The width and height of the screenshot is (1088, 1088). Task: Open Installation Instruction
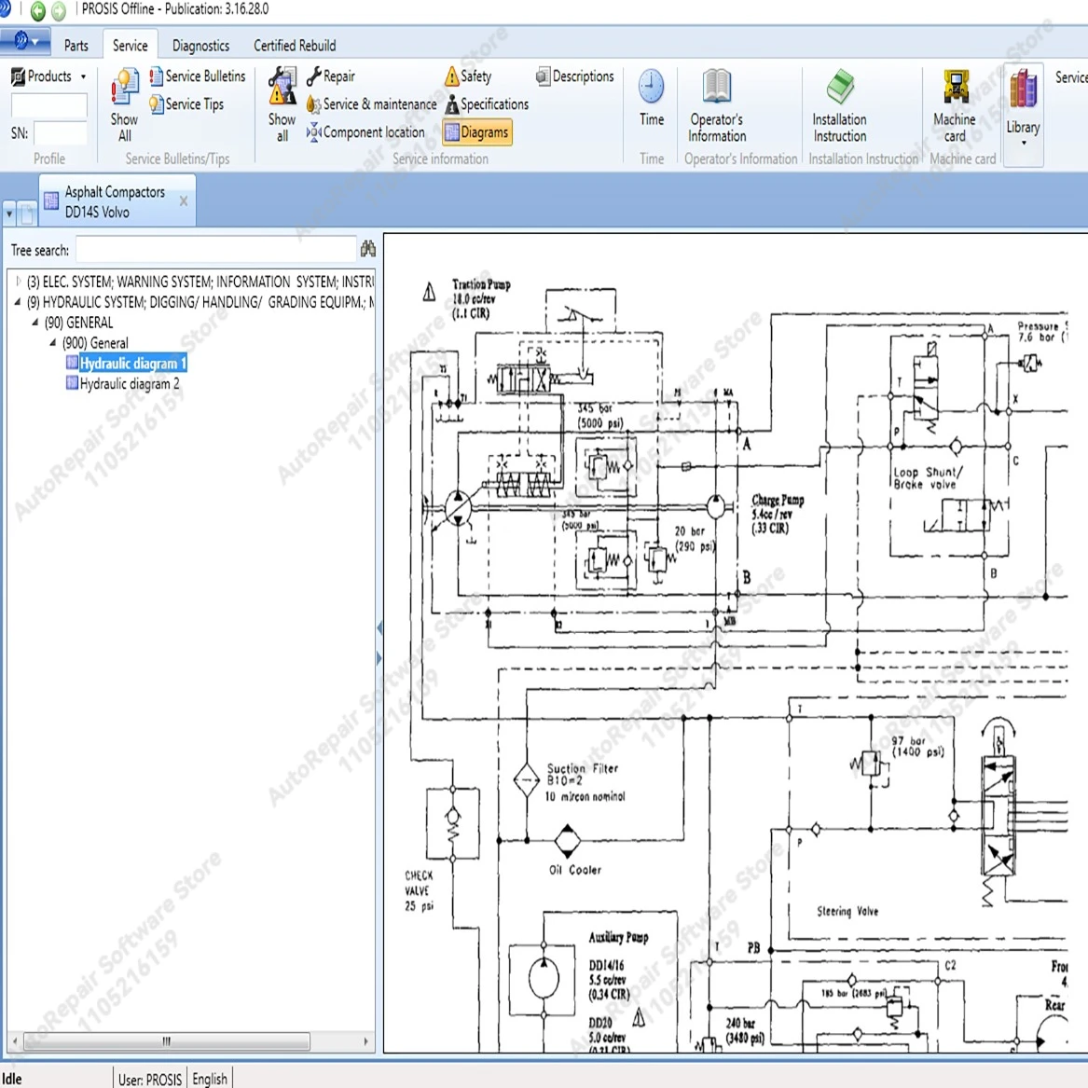(839, 104)
